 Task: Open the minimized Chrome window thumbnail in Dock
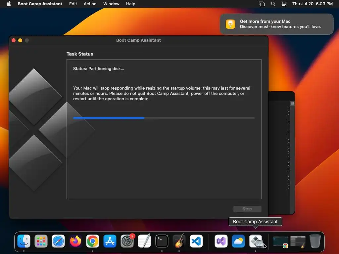[281, 241]
